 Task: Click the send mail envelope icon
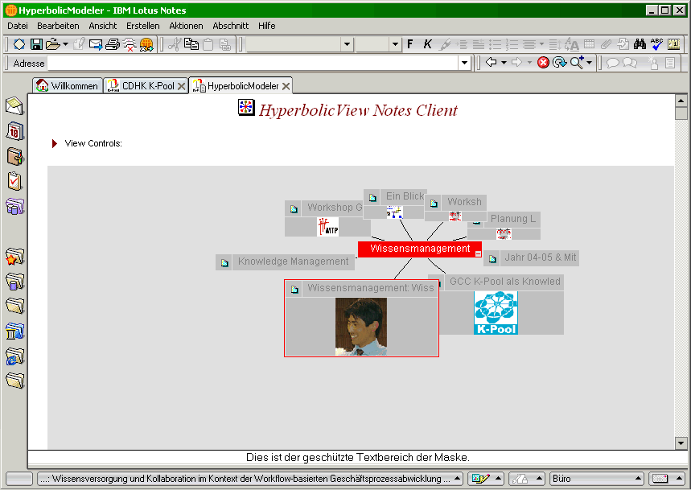95,44
